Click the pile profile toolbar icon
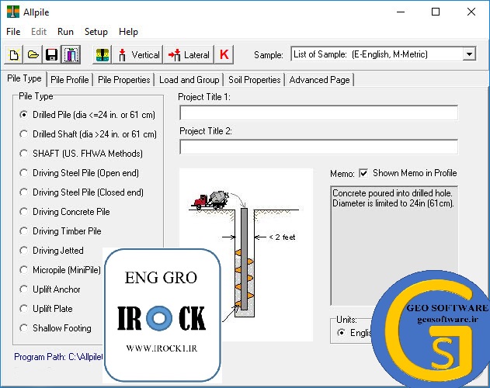 pyautogui.click(x=71, y=54)
